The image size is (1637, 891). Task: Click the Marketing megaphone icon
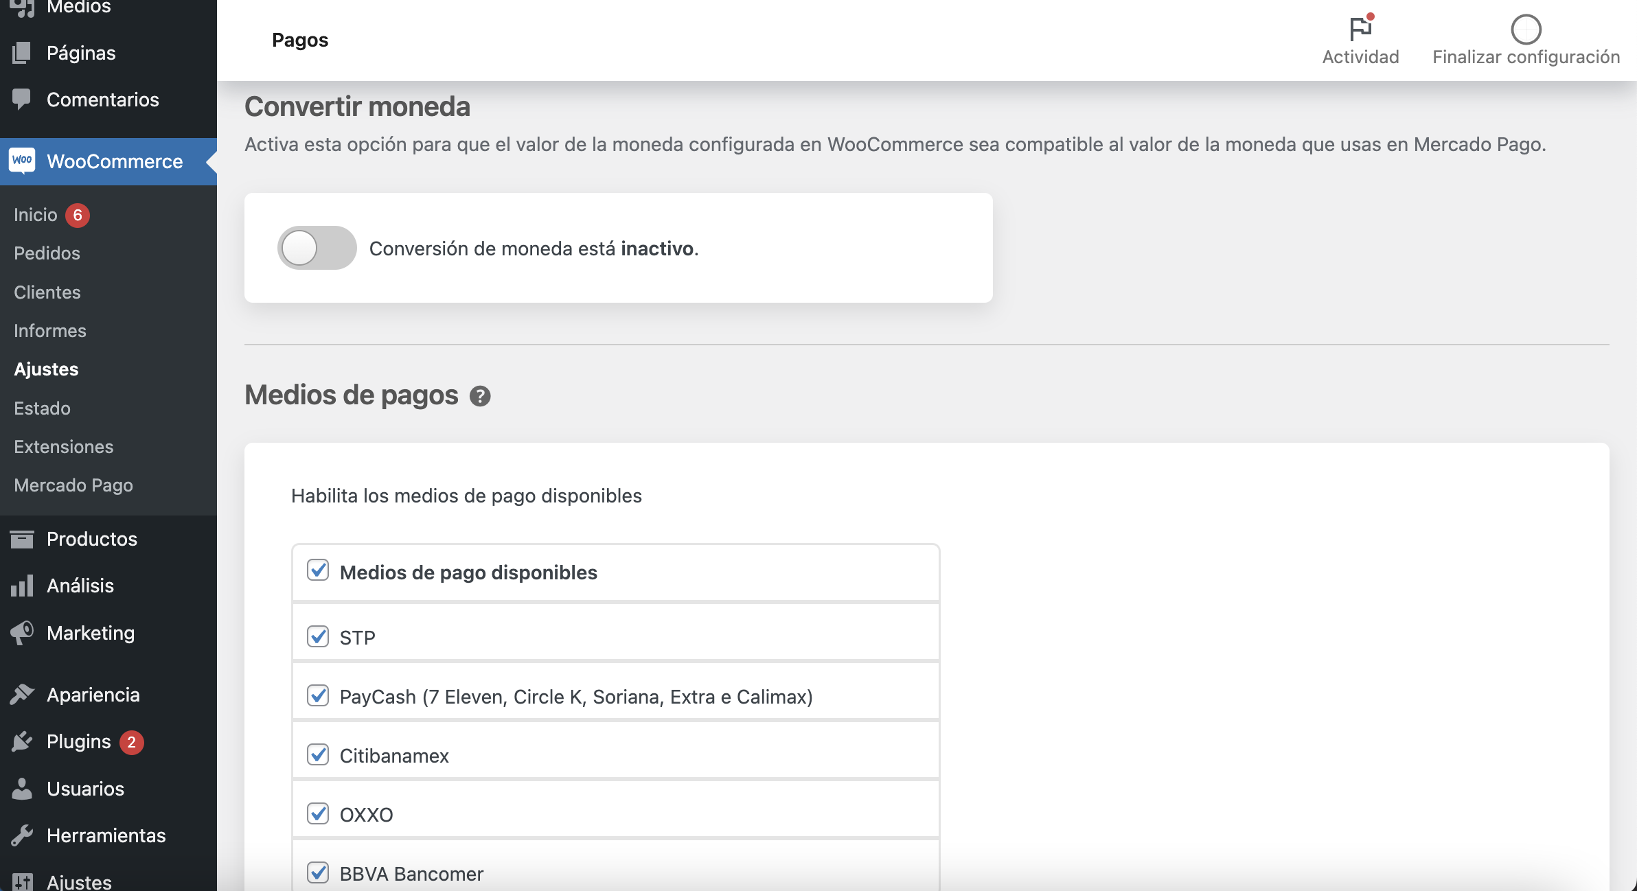coord(22,633)
